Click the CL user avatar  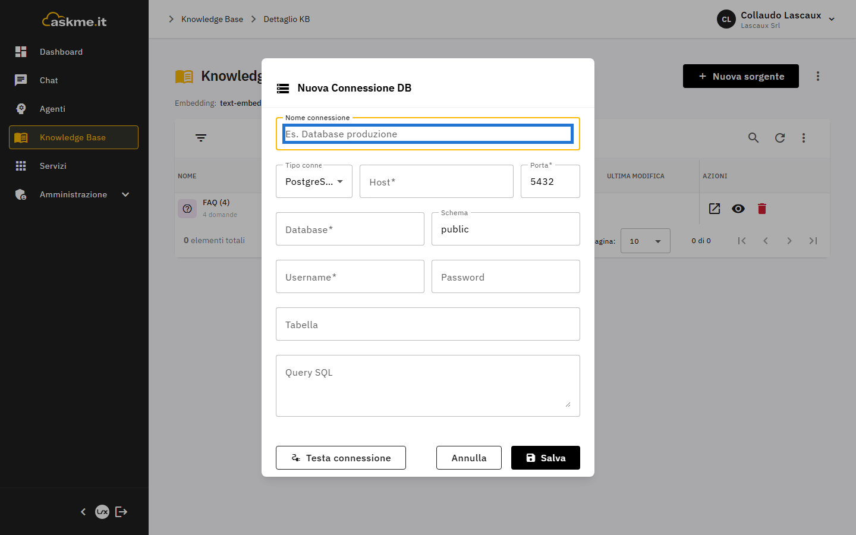[726, 19]
